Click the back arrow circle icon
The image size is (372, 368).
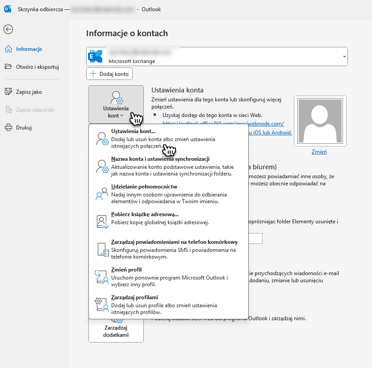[x=8, y=29]
